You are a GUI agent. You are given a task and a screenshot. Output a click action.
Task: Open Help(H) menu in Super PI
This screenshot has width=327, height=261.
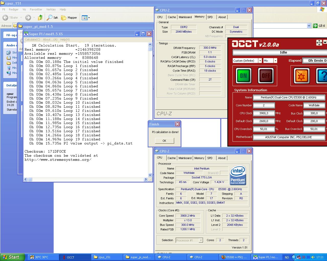pos(65,40)
